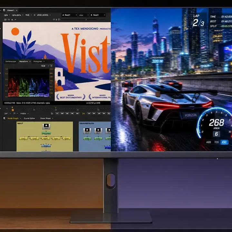Switch to the Vectorscope tab

pos(11,62)
